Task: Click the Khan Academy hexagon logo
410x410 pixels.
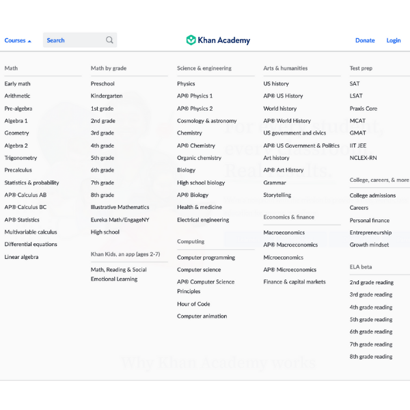Action: click(191, 40)
